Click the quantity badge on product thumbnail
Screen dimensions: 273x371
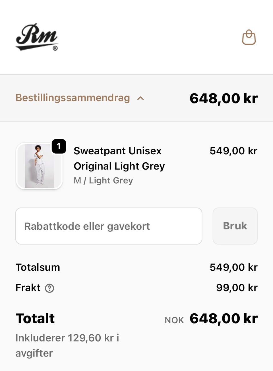click(59, 146)
